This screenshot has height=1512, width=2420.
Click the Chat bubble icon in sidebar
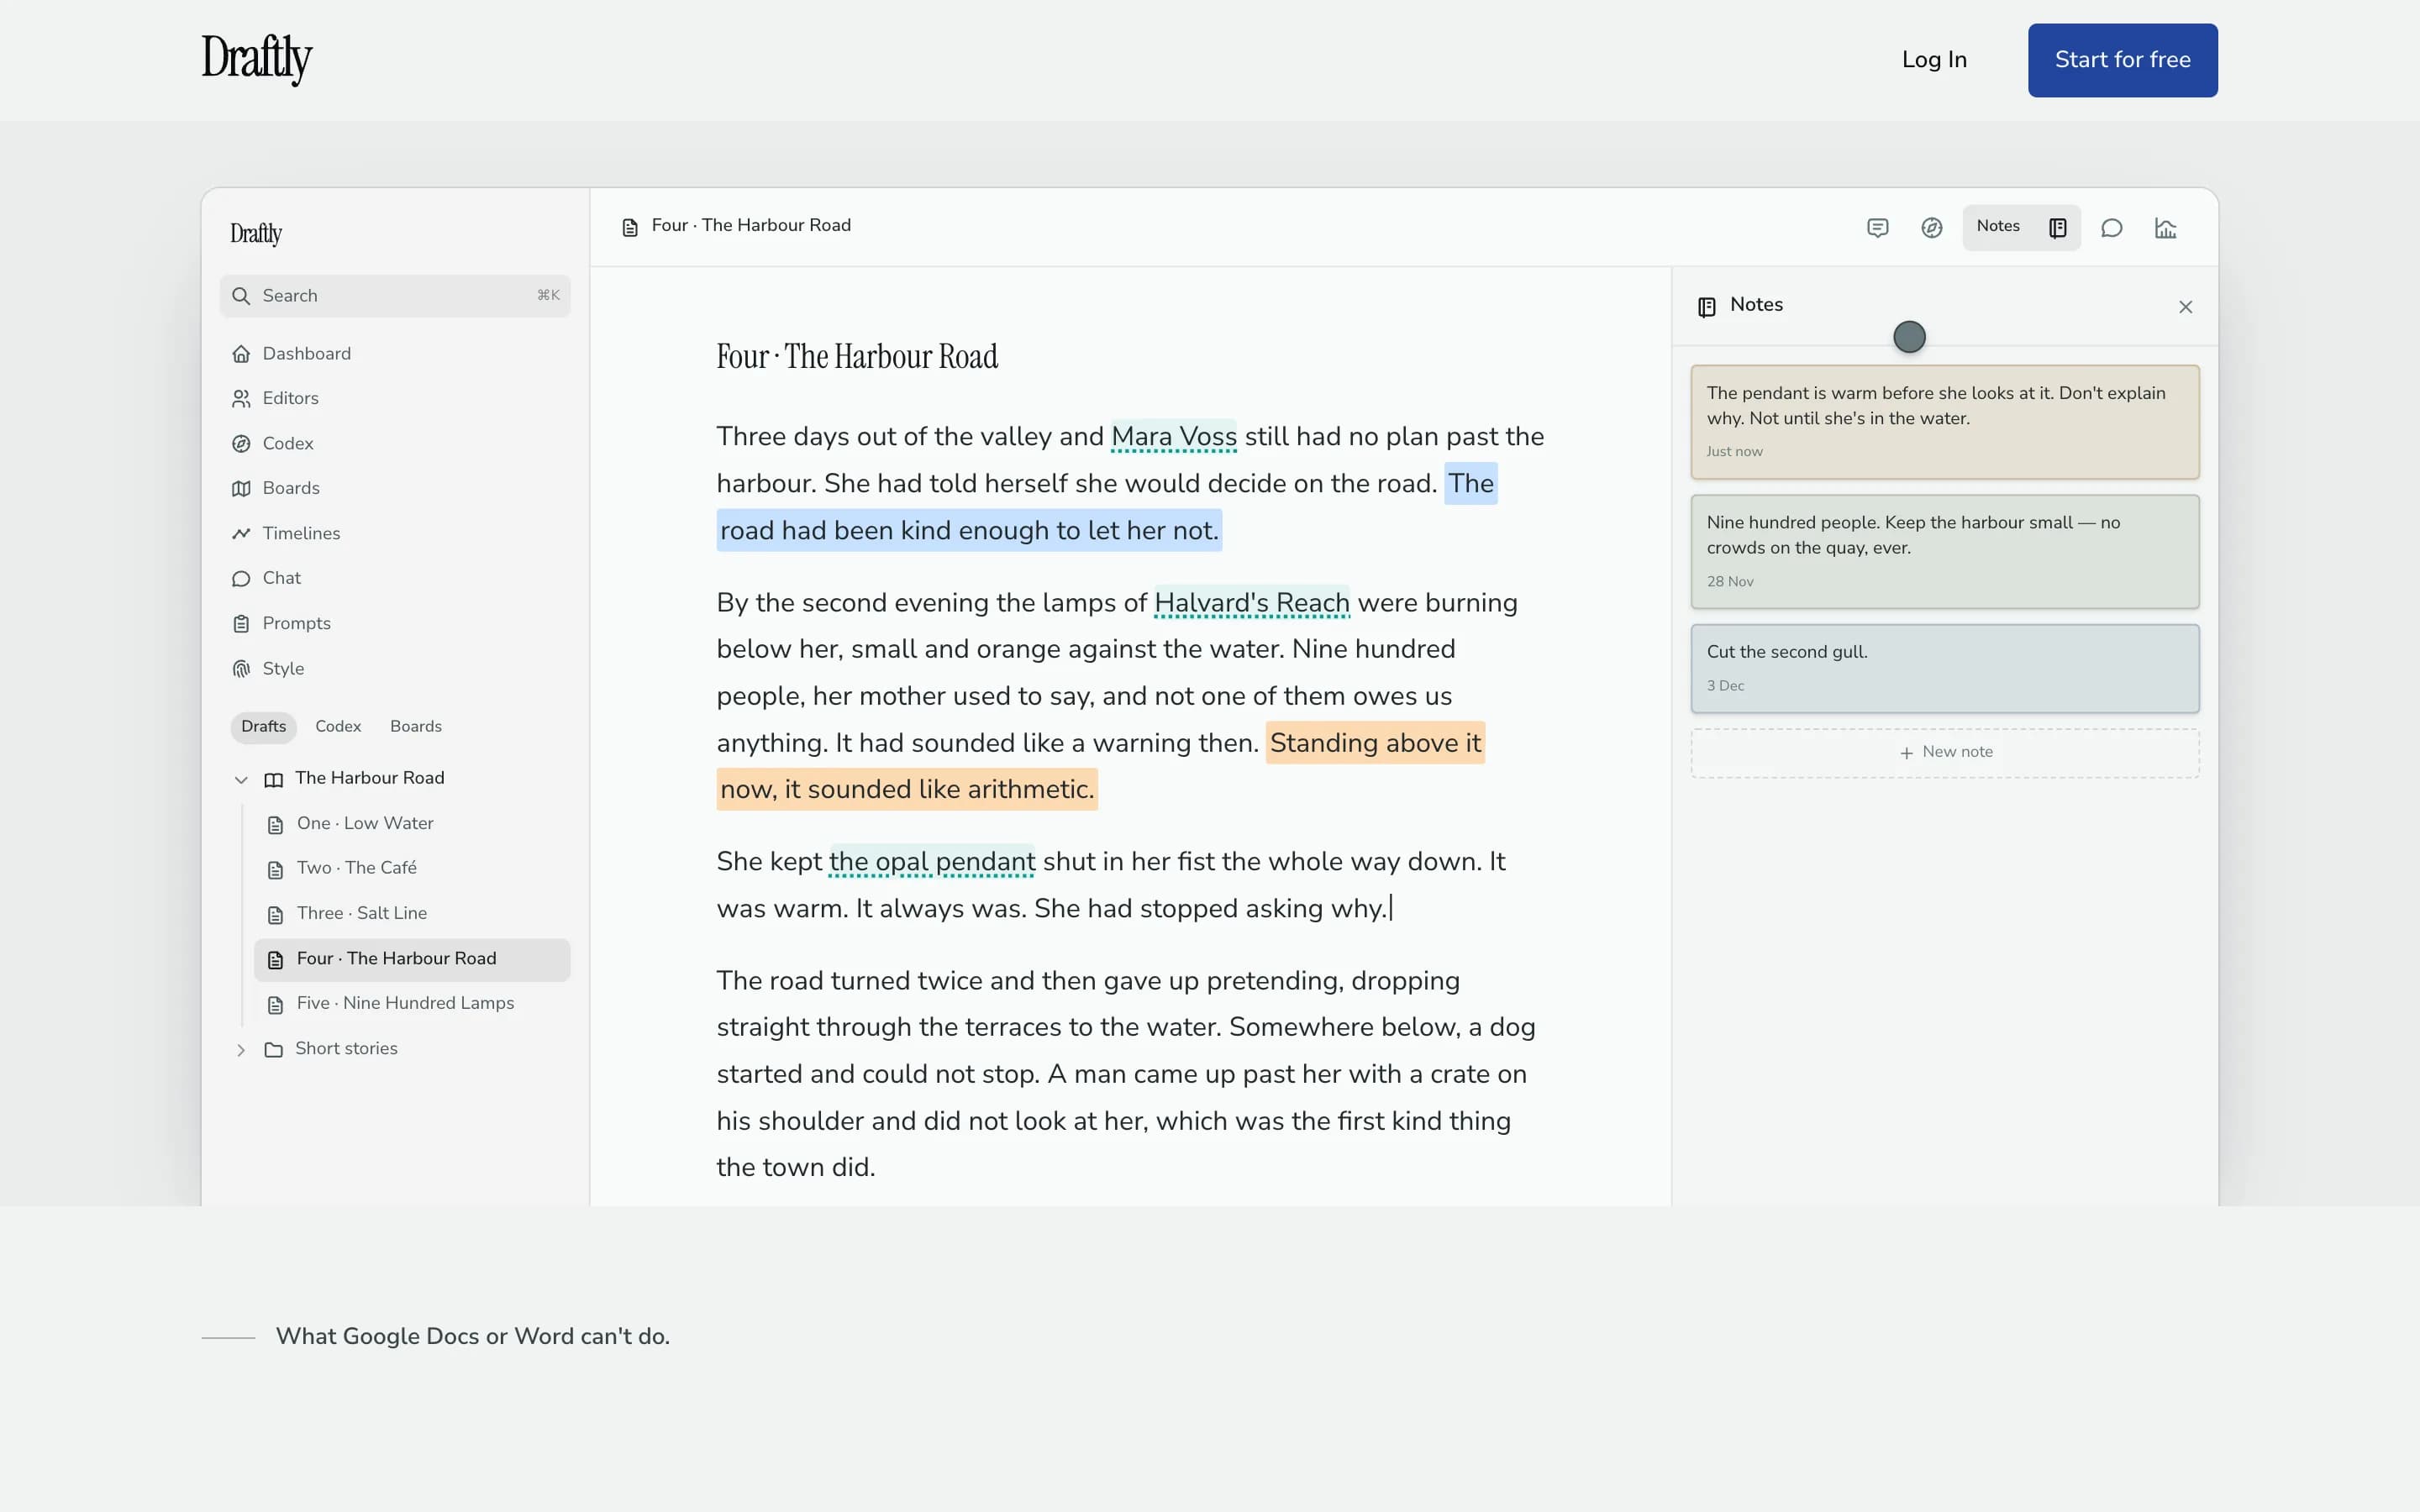[241, 579]
